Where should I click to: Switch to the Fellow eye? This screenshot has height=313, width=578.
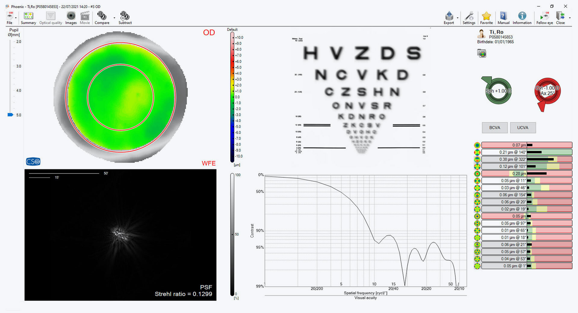click(x=544, y=18)
